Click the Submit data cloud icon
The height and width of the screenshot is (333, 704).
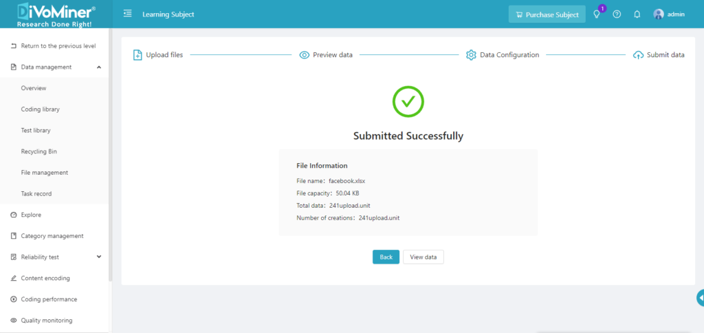pos(638,55)
